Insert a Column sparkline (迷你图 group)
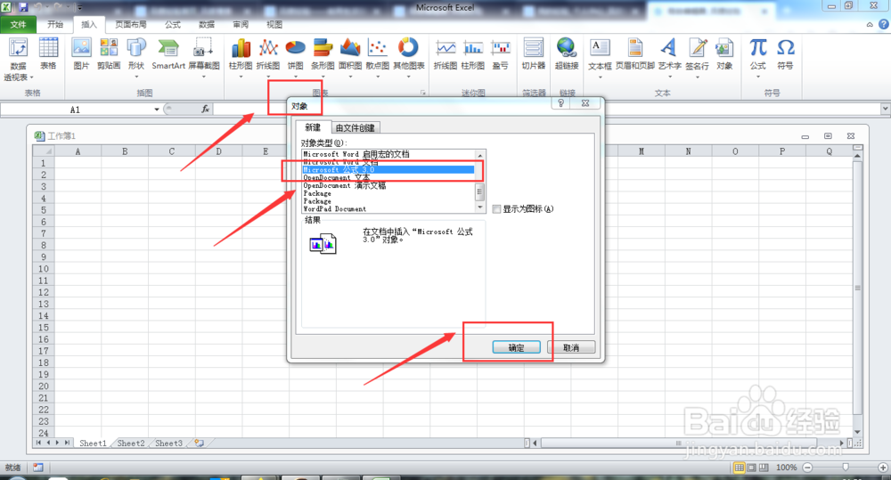The height and width of the screenshot is (480, 891). [473, 53]
